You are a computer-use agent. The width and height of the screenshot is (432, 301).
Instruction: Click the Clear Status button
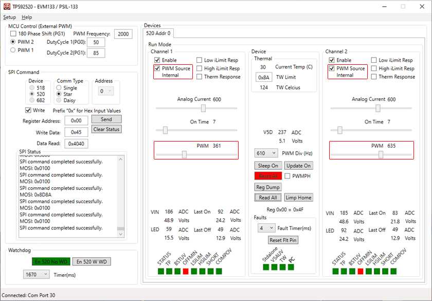click(x=106, y=129)
